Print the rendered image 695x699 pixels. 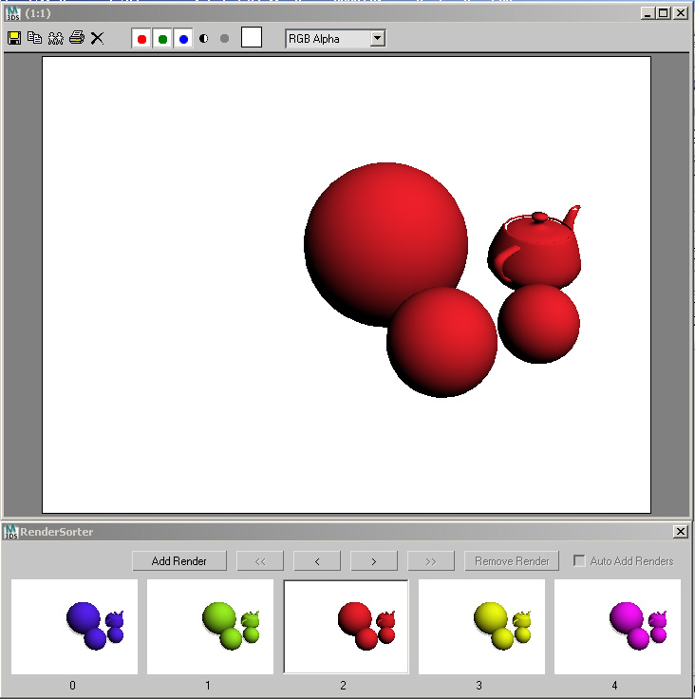(77, 38)
